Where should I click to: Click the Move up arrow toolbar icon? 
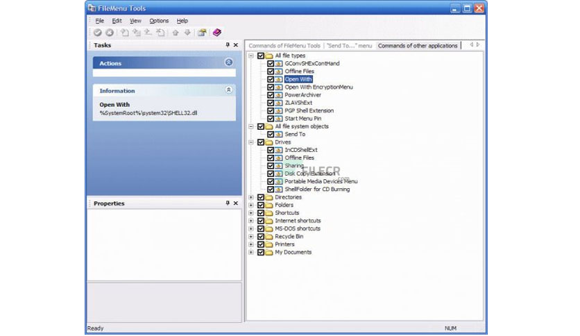point(176,33)
